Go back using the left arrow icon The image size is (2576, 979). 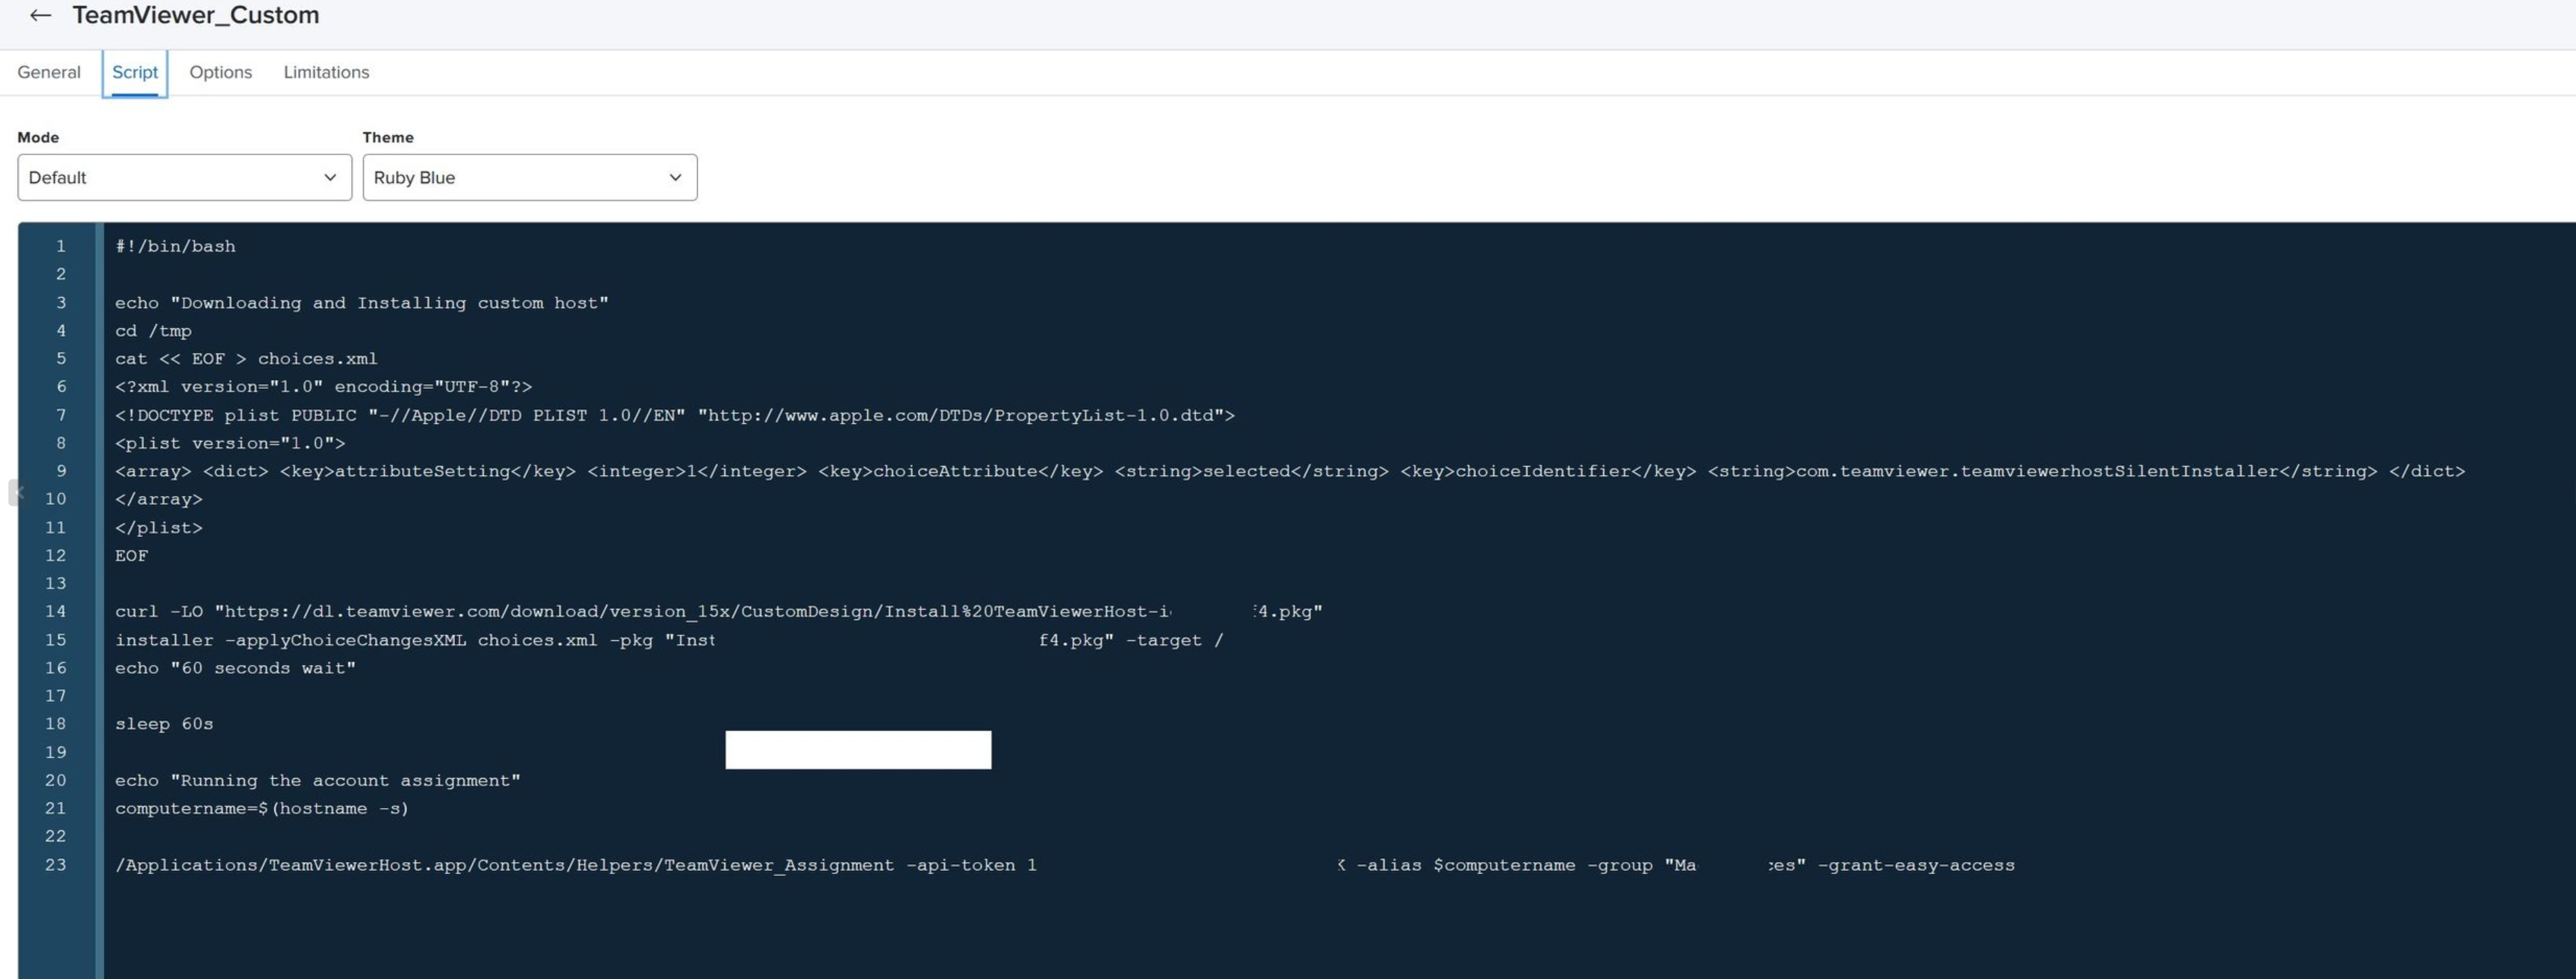[40, 15]
